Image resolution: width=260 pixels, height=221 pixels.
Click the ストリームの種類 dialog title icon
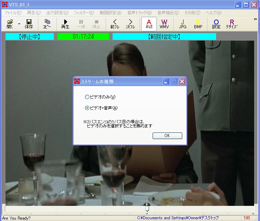(77, 81)
